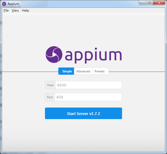This screenshot has height=154, width=167.
Task: Open the File menu
Action: (x=6, y=11)
